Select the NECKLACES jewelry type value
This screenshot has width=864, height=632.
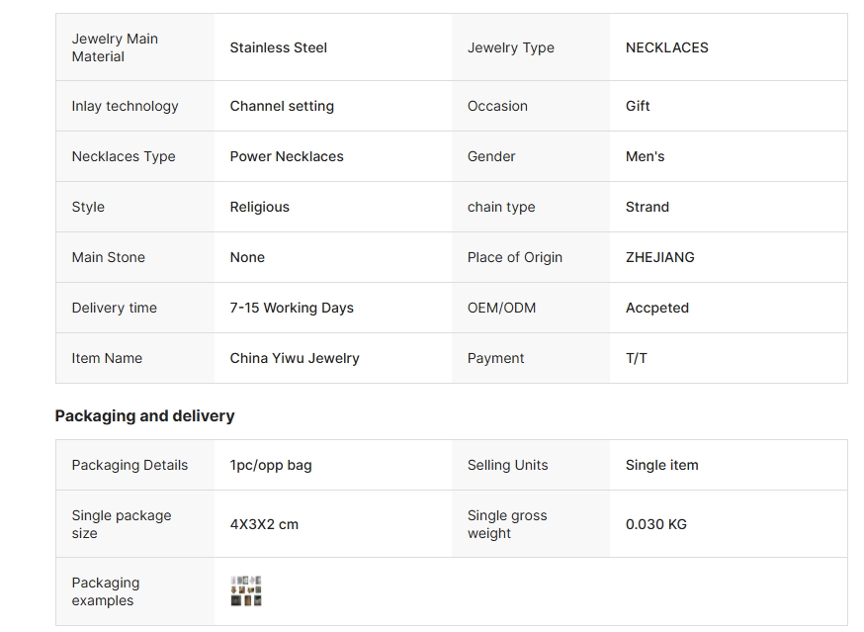click(x=666, y=48)
